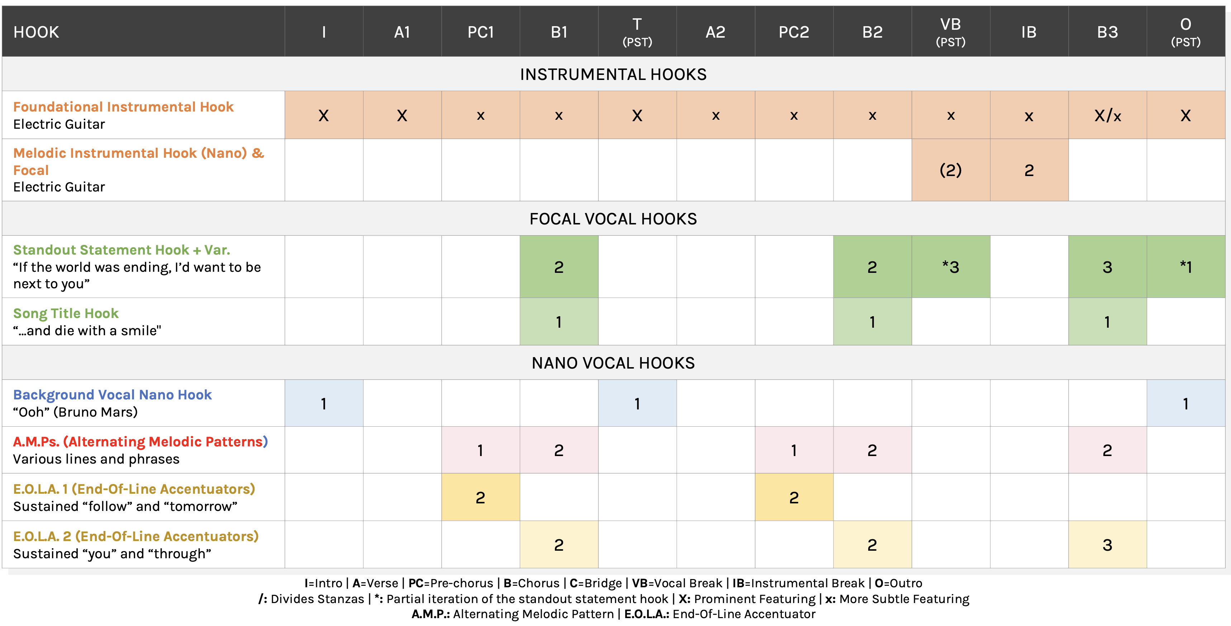Click the legend line beginning with I=Intro
The image size is (1231, 626).
613,583
